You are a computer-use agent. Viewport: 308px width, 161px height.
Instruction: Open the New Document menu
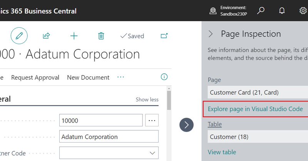(88, 78)
